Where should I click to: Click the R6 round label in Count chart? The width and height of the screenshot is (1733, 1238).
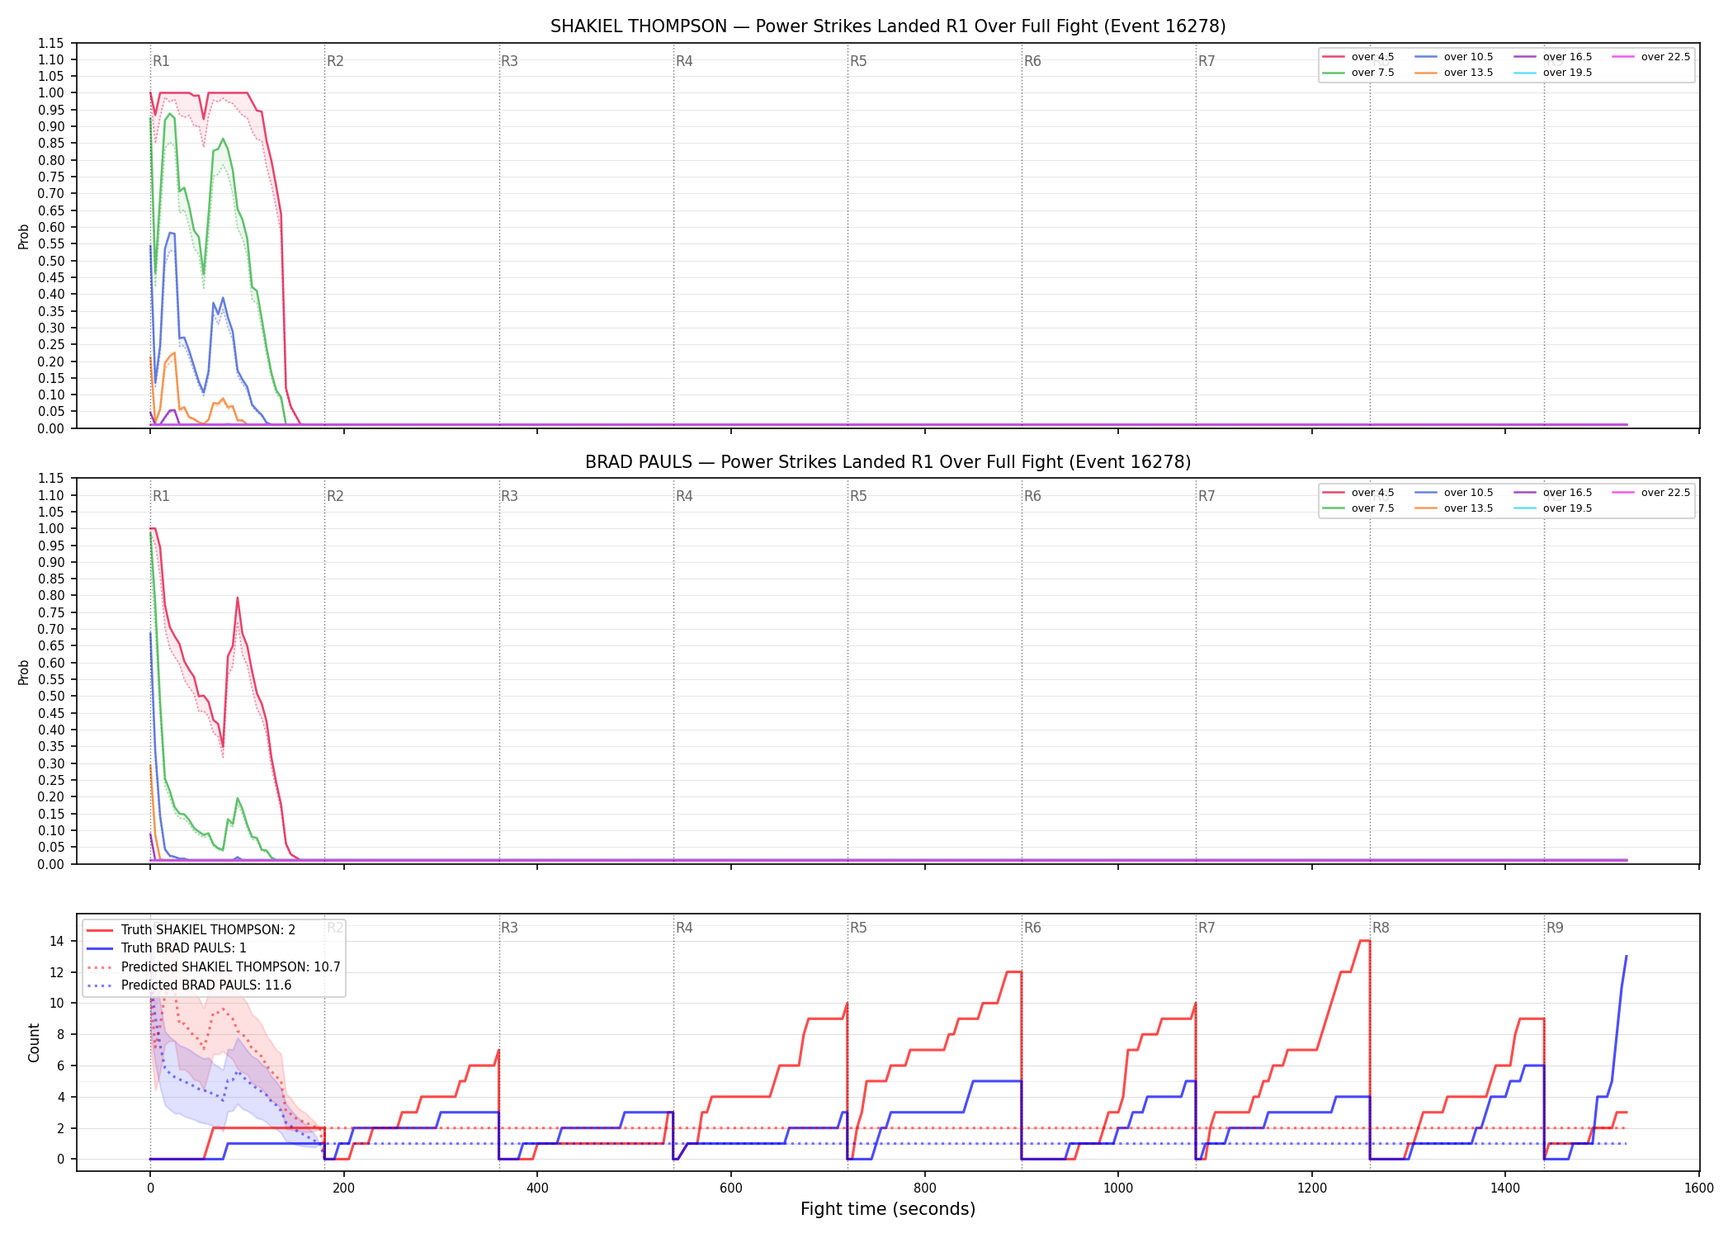coord(1032,928)
